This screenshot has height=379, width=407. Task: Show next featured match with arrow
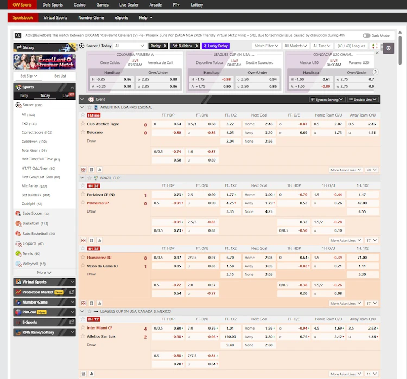(x=375, y=72)
